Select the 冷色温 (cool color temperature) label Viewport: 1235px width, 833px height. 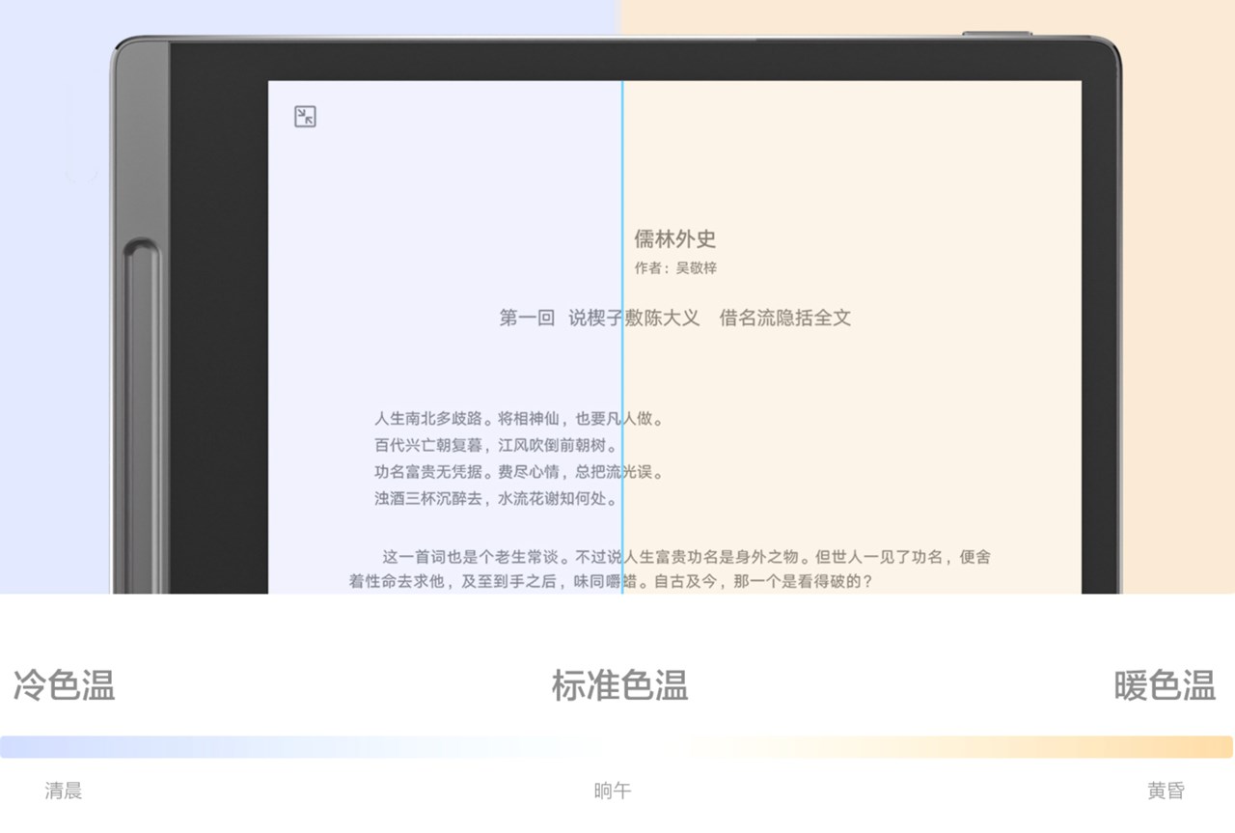[x=63, y=687]
